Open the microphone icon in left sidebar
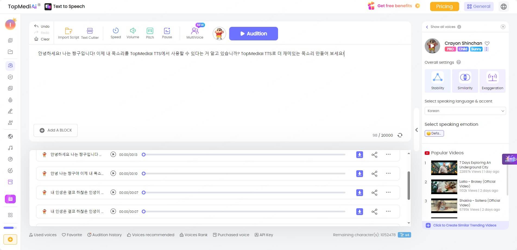Image resolution: width=517 pixels, height=250 pixels. 10,100
